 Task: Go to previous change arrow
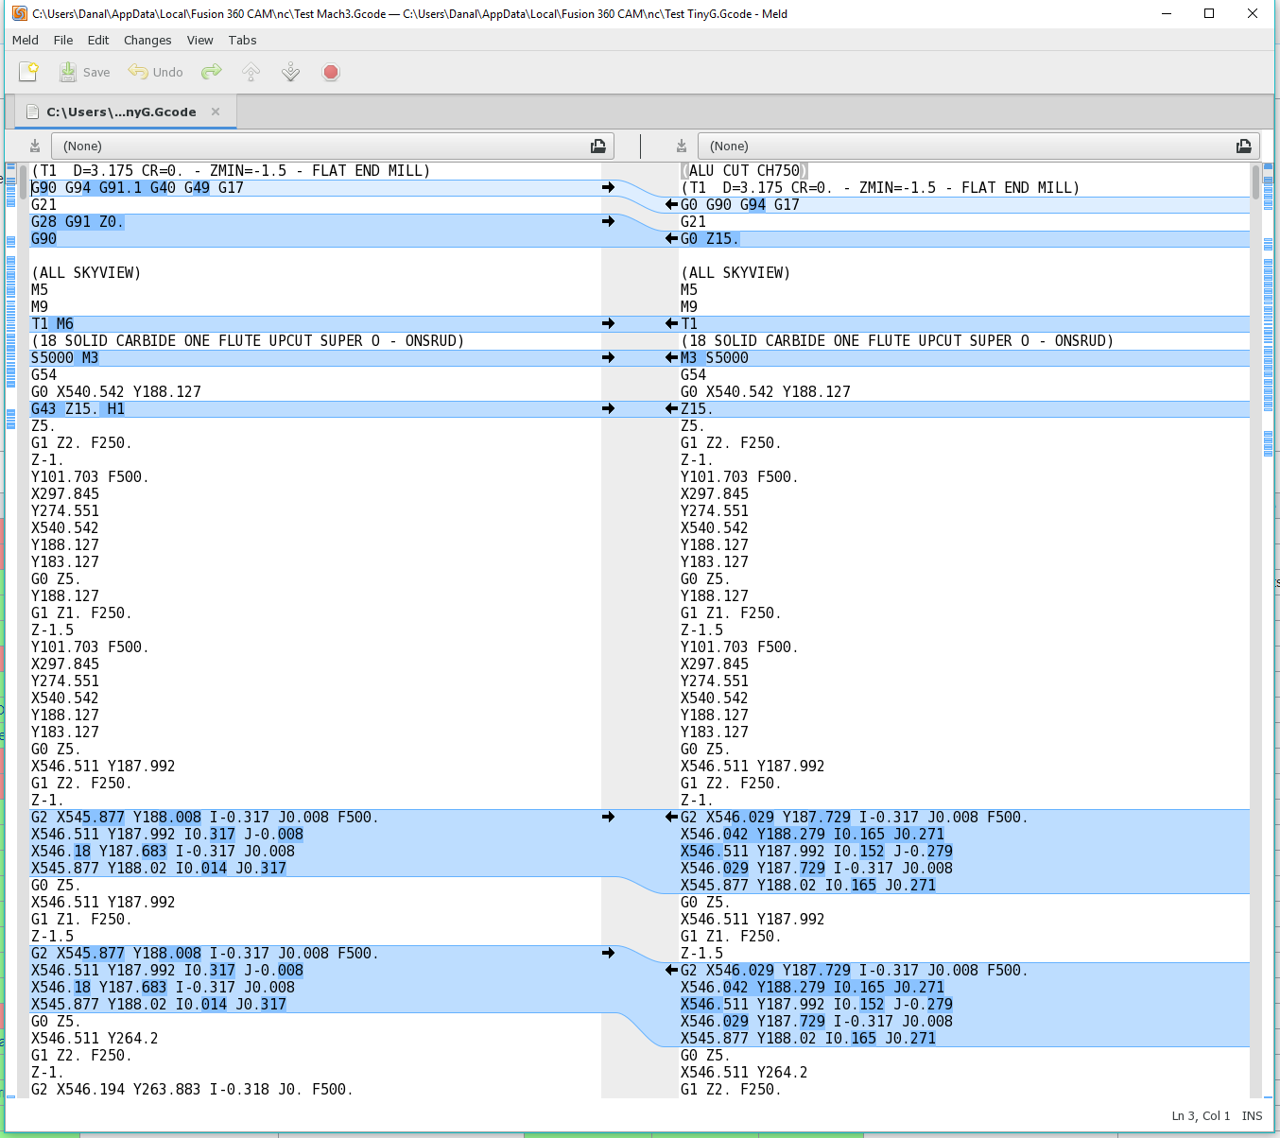click(251, 72)
